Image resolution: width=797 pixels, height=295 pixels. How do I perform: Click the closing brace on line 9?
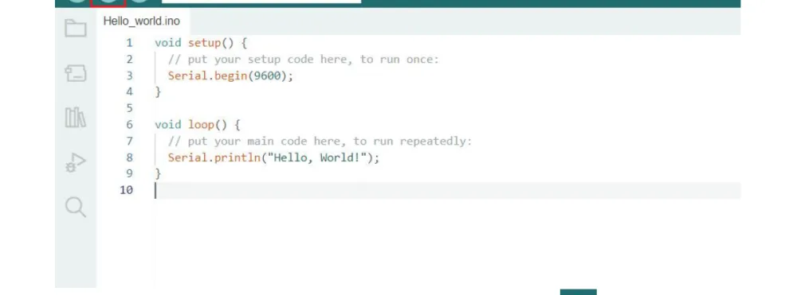158,174
